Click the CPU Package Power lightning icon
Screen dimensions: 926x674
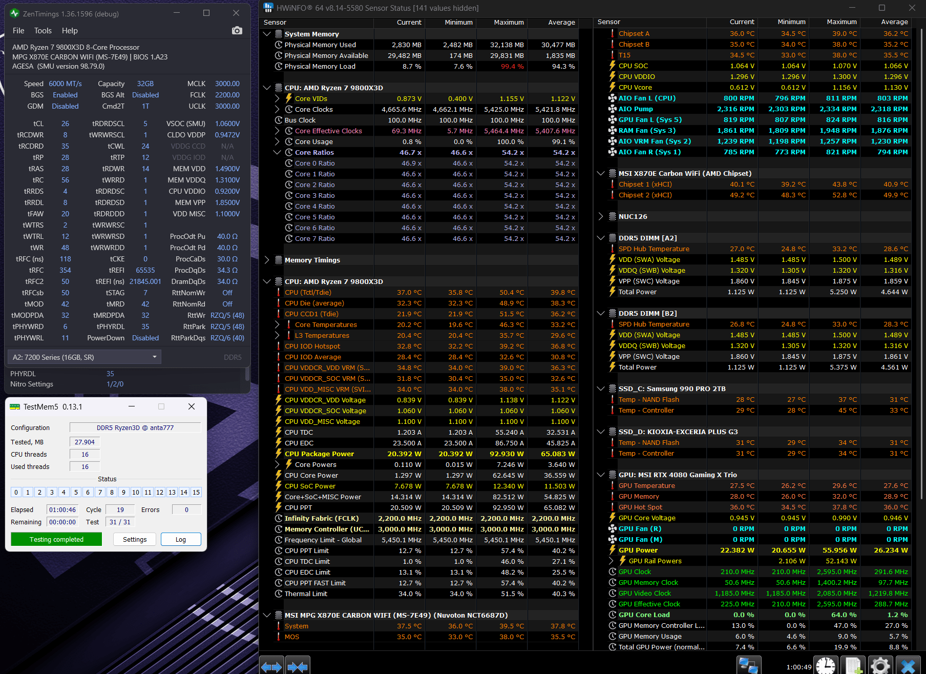pos(279,454)
